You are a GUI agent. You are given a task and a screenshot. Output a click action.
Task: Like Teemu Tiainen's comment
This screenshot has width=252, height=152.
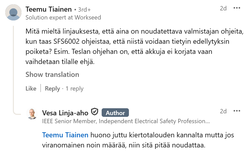pos(31,89)
